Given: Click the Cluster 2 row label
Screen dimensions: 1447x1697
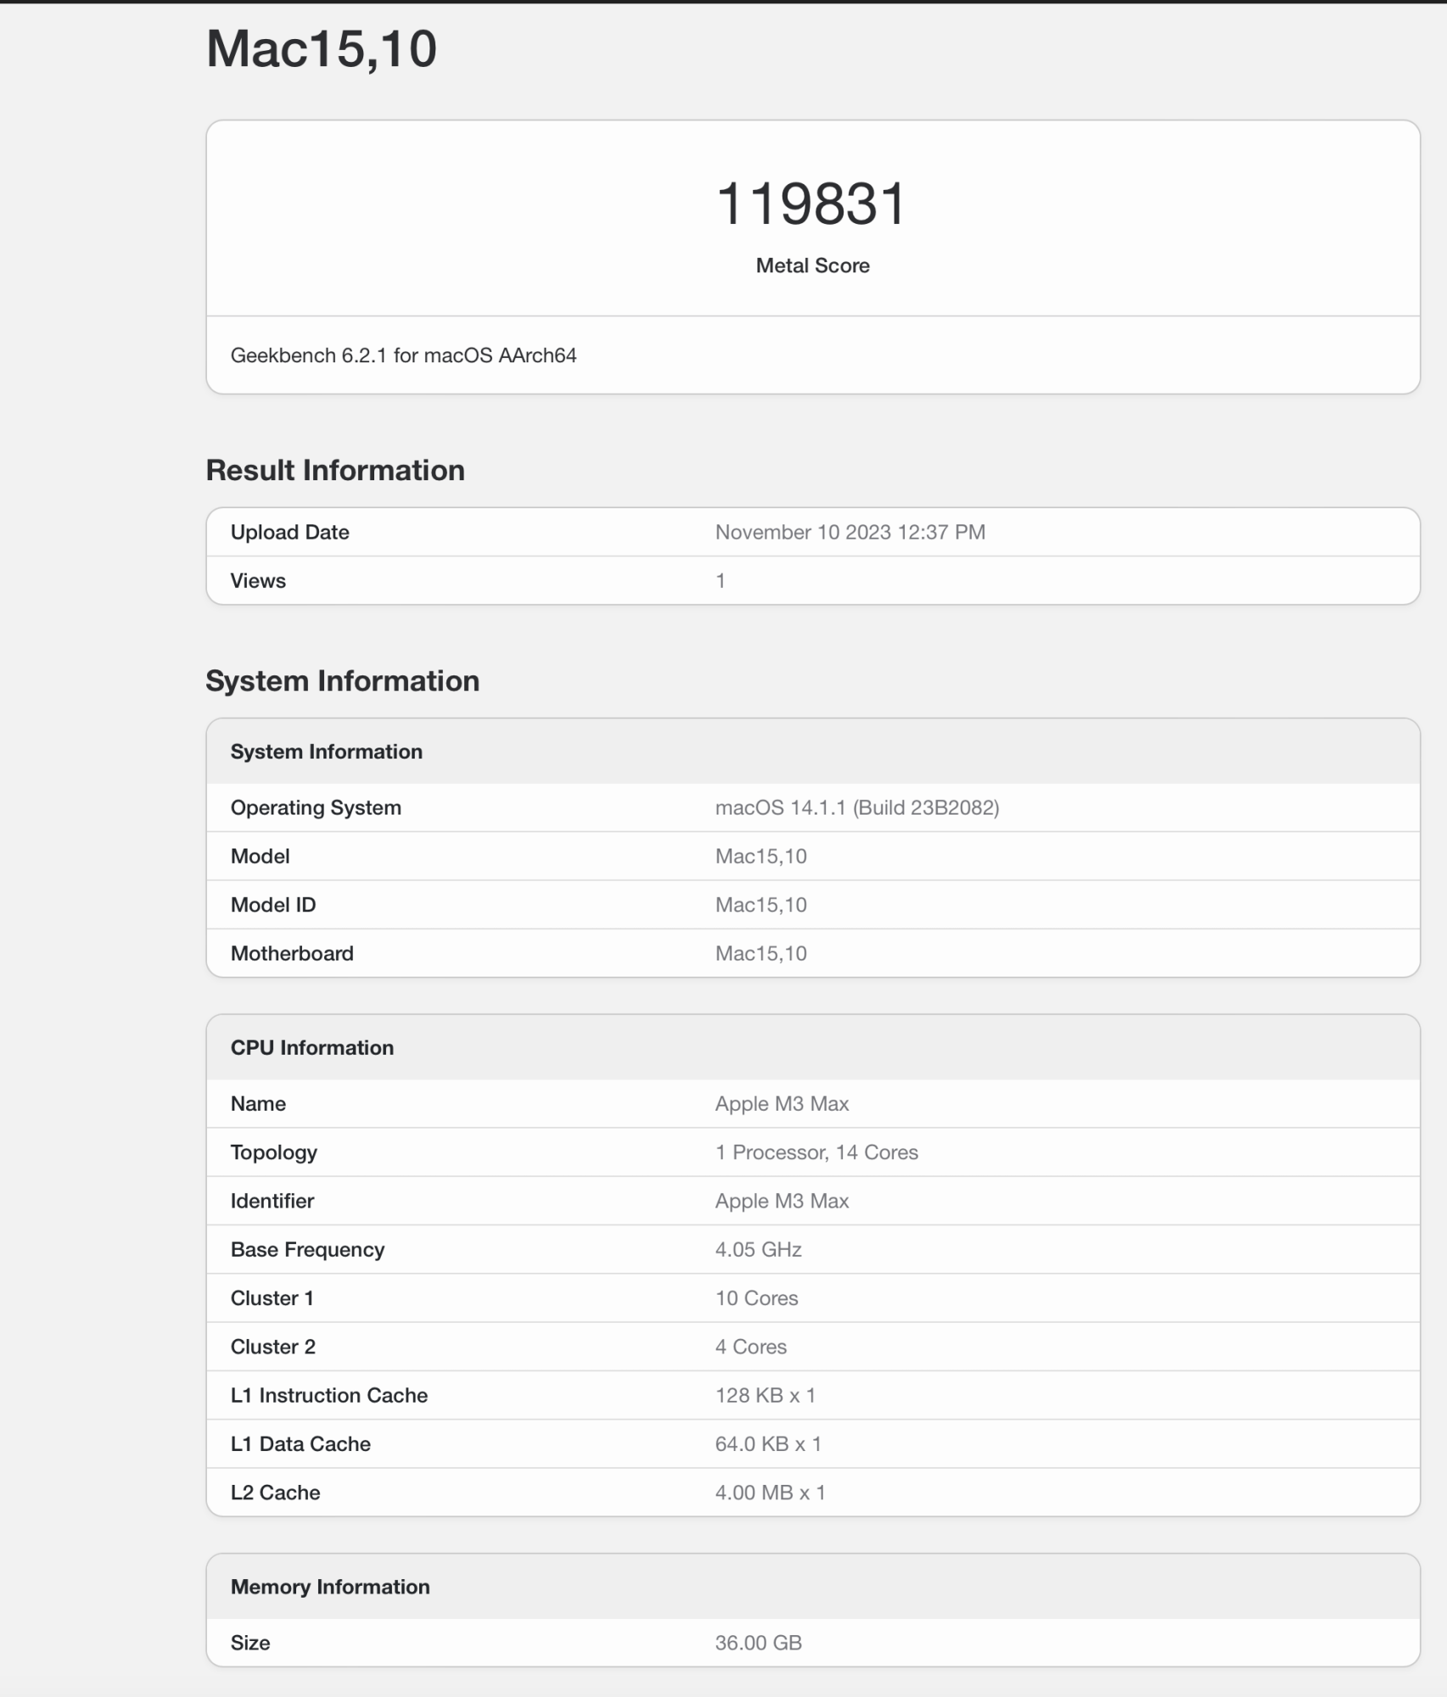Looking at the screenshot, I should 273,1347.
